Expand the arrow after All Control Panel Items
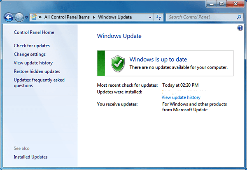 (x=94, y=17)
